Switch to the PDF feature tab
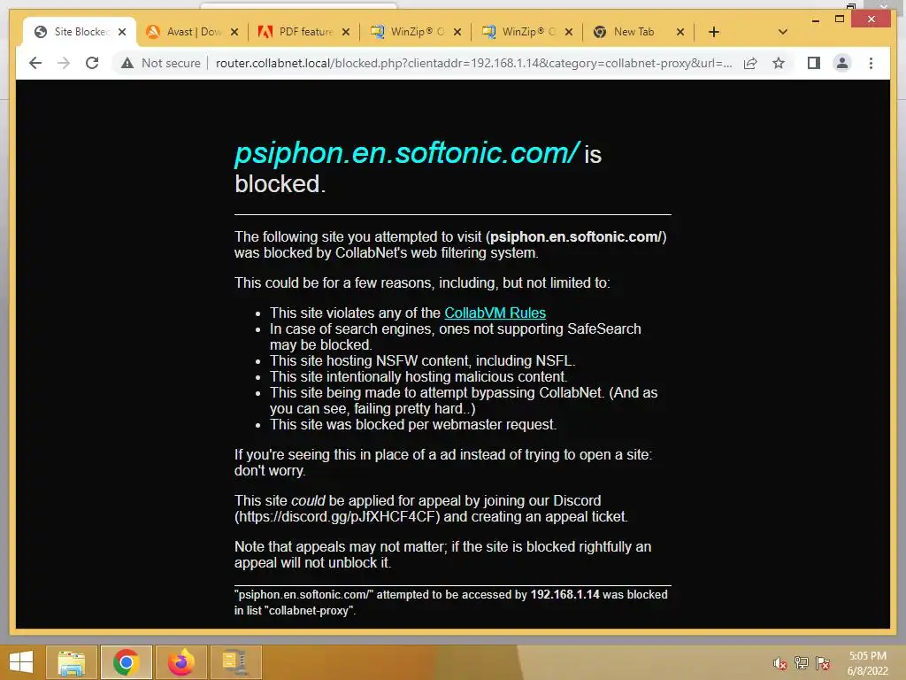The width and height of the screenshot is (906, 680). (304, 32)
